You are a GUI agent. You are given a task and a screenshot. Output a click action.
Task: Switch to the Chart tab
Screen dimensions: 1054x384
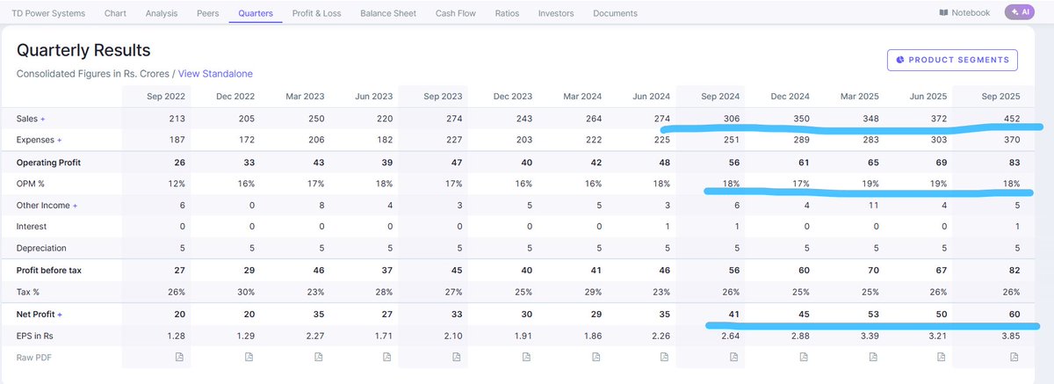tap(115, 13)
